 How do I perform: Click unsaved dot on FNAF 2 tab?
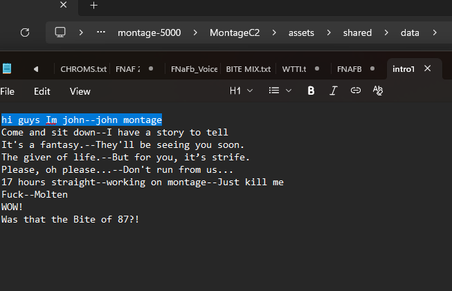pyautogui.click(x=151, y=69)
